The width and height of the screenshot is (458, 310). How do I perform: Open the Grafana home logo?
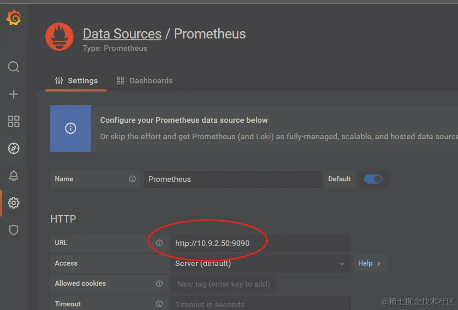(x=14, y=17)
